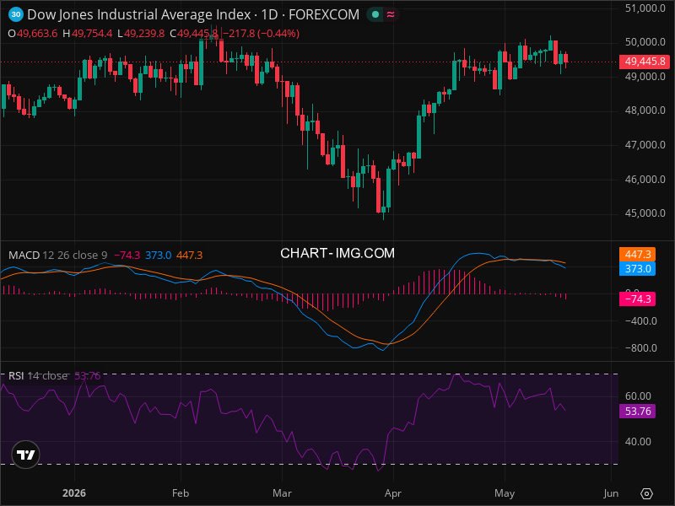Click the 47,000.0 price axis label
Viewport: 675px width, 506px height.
pyautogui.click(x=645, y=145)
